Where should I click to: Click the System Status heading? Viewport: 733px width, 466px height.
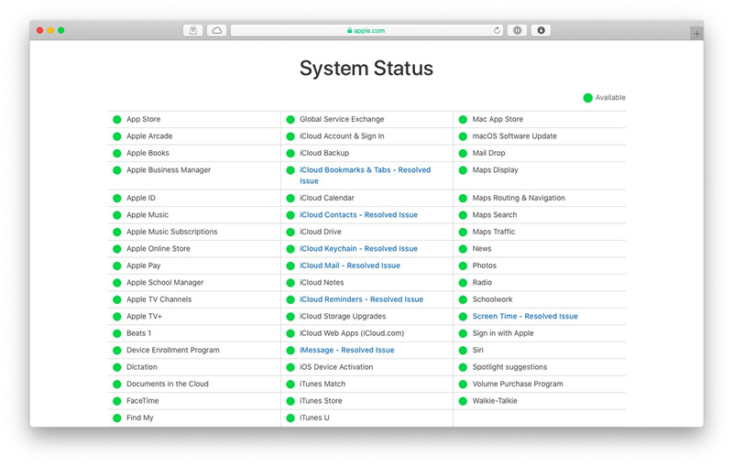[x=366, y=68]
